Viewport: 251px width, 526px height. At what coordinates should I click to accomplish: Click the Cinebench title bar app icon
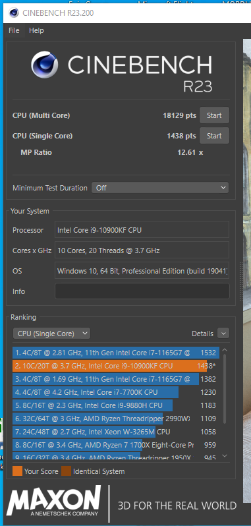[14, 13]
